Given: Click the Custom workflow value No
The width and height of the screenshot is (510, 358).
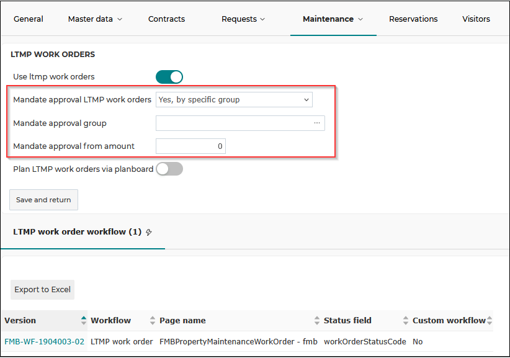Looking at the screenshot, I should pyautogui.click(x=418, y=341).
